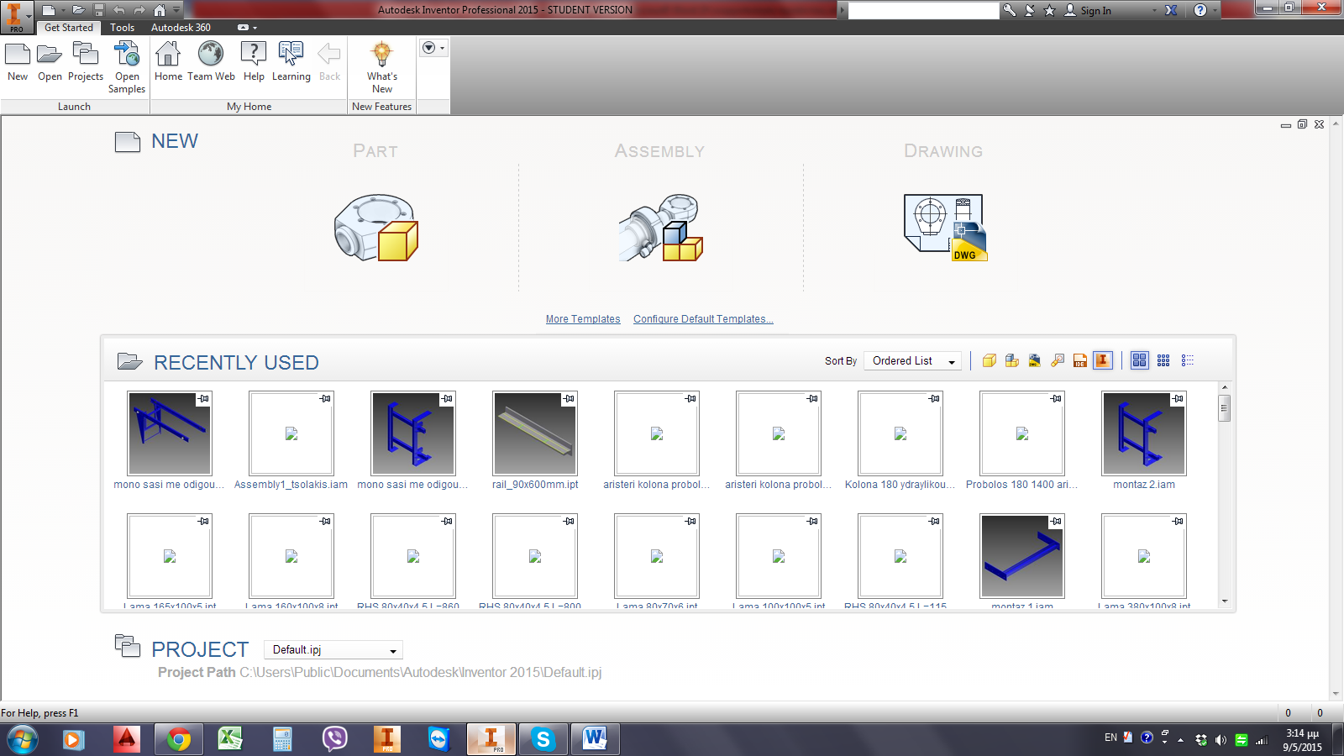1344x756 pixels.
Task: Click the More Templates link
Action: pos(583,319)
